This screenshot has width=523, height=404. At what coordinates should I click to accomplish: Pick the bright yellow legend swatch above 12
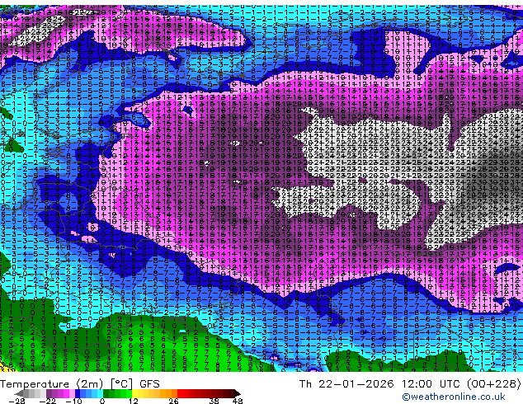pyautogui.click(x=134, y=393)
